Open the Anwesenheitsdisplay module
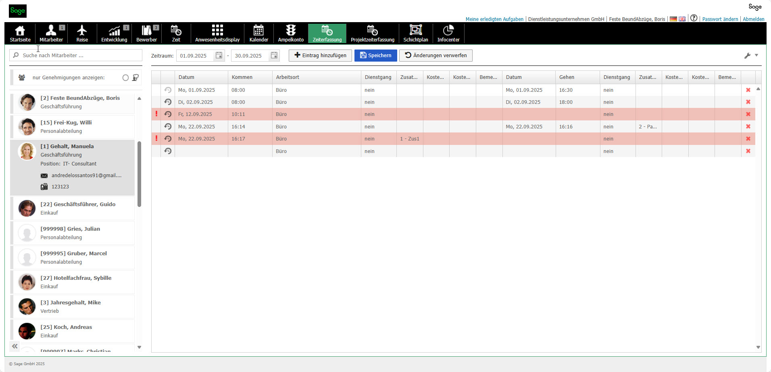Screen dimensions: 771x372 (x=217, y=33)
